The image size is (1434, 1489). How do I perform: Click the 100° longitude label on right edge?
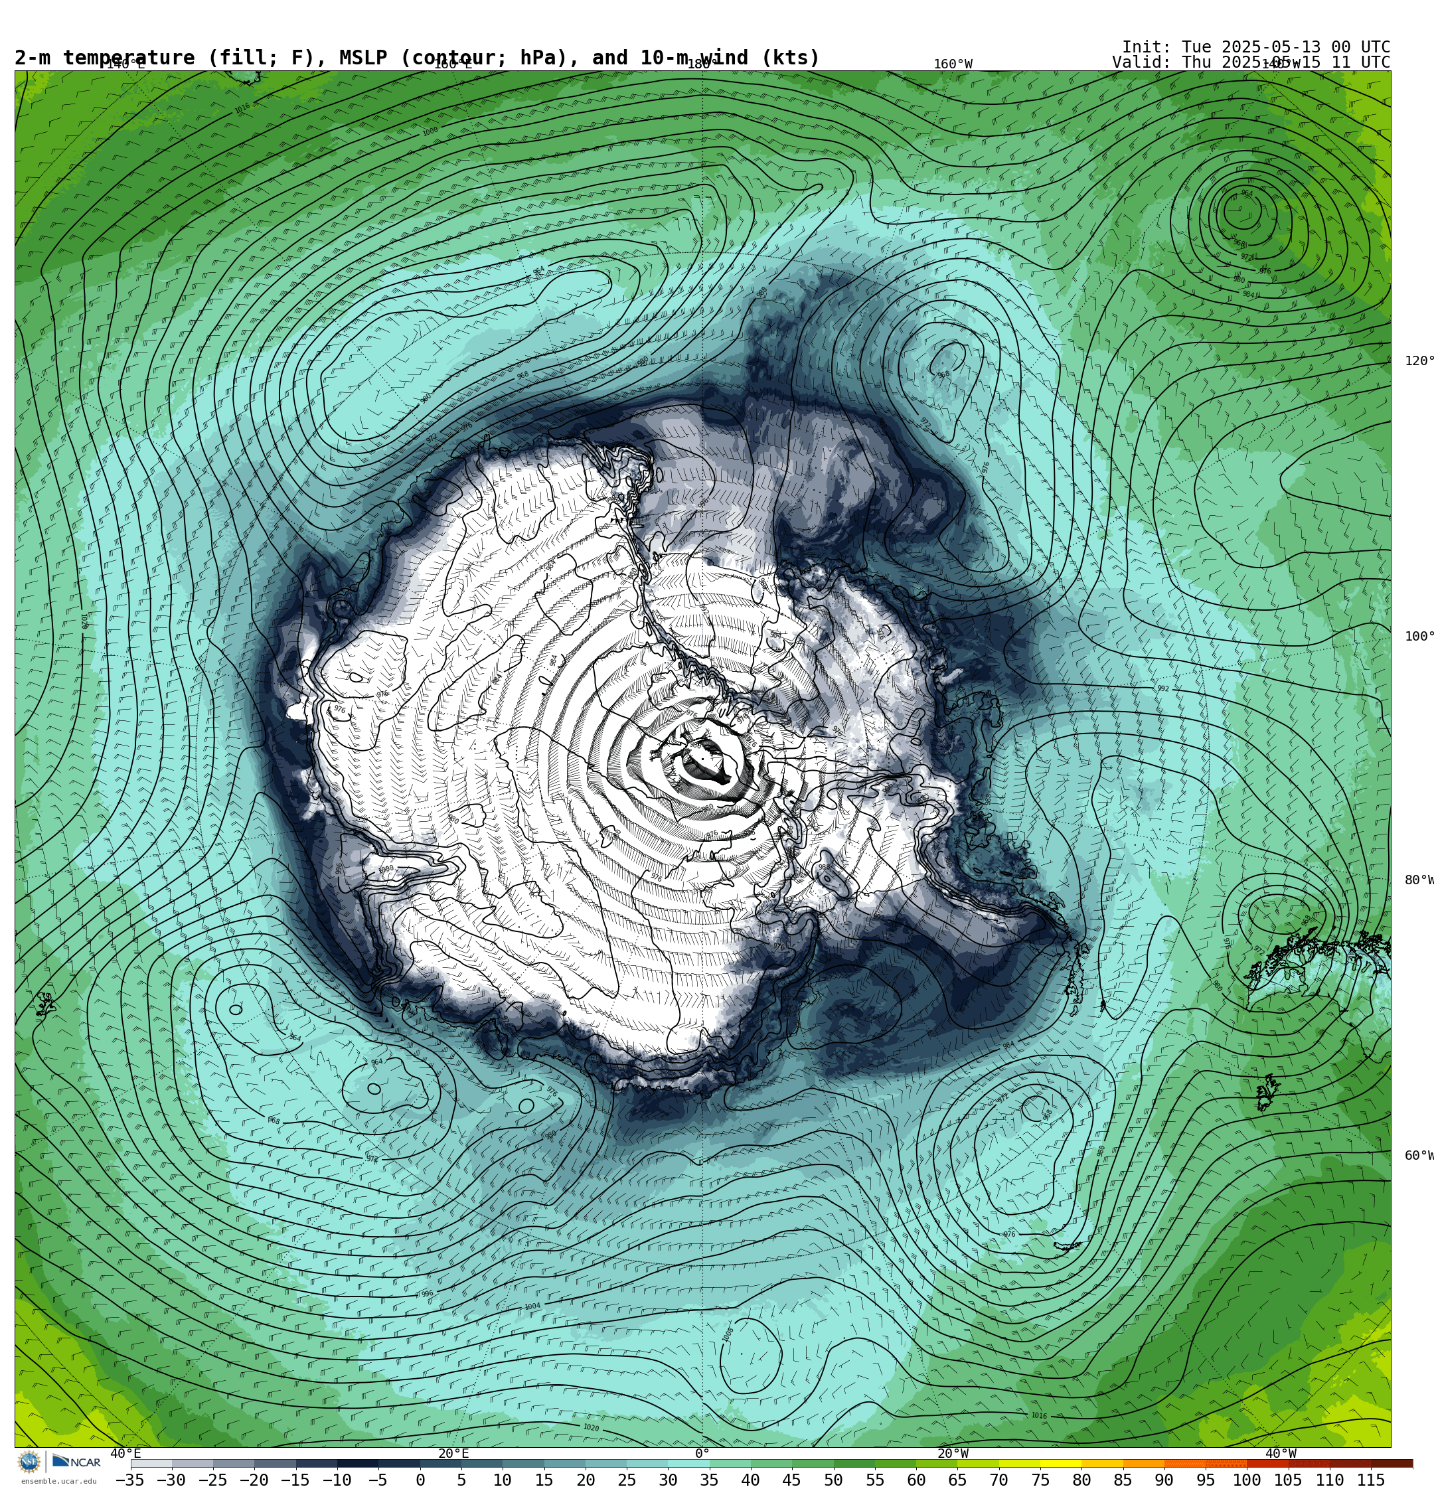1419,637
